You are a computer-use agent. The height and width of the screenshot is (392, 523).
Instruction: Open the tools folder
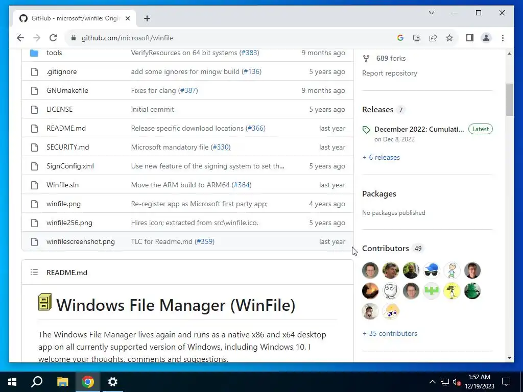pyautogui.click(x=54, y=53)
